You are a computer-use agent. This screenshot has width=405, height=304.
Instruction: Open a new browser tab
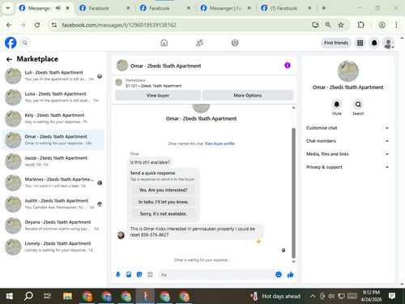coord(324,8)
